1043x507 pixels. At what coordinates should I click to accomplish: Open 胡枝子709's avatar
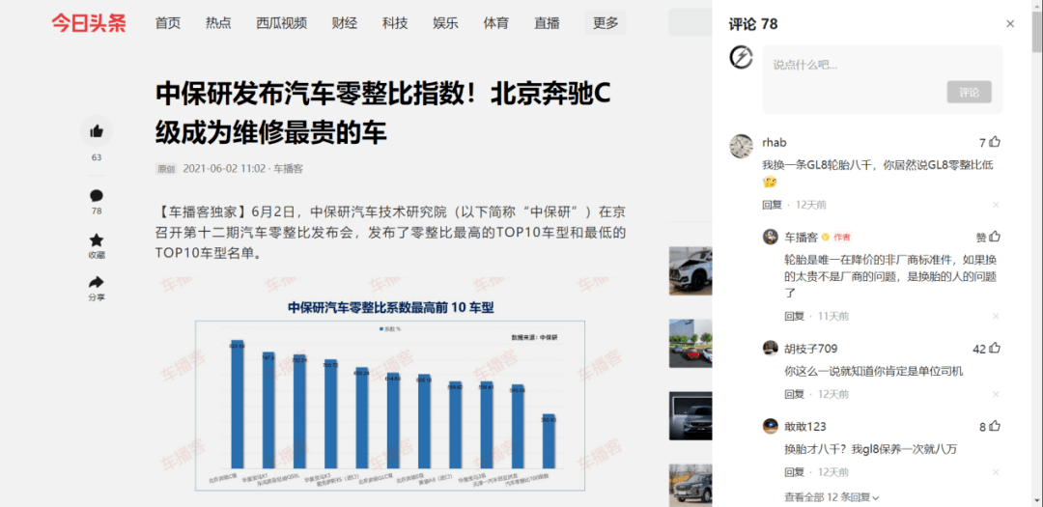tap(771, 348)
